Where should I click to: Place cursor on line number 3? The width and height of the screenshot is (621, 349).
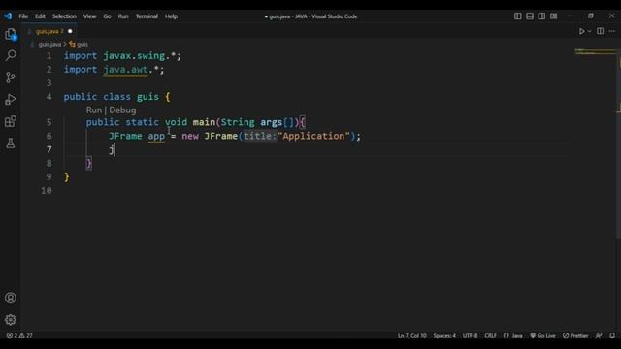[49, 83]
